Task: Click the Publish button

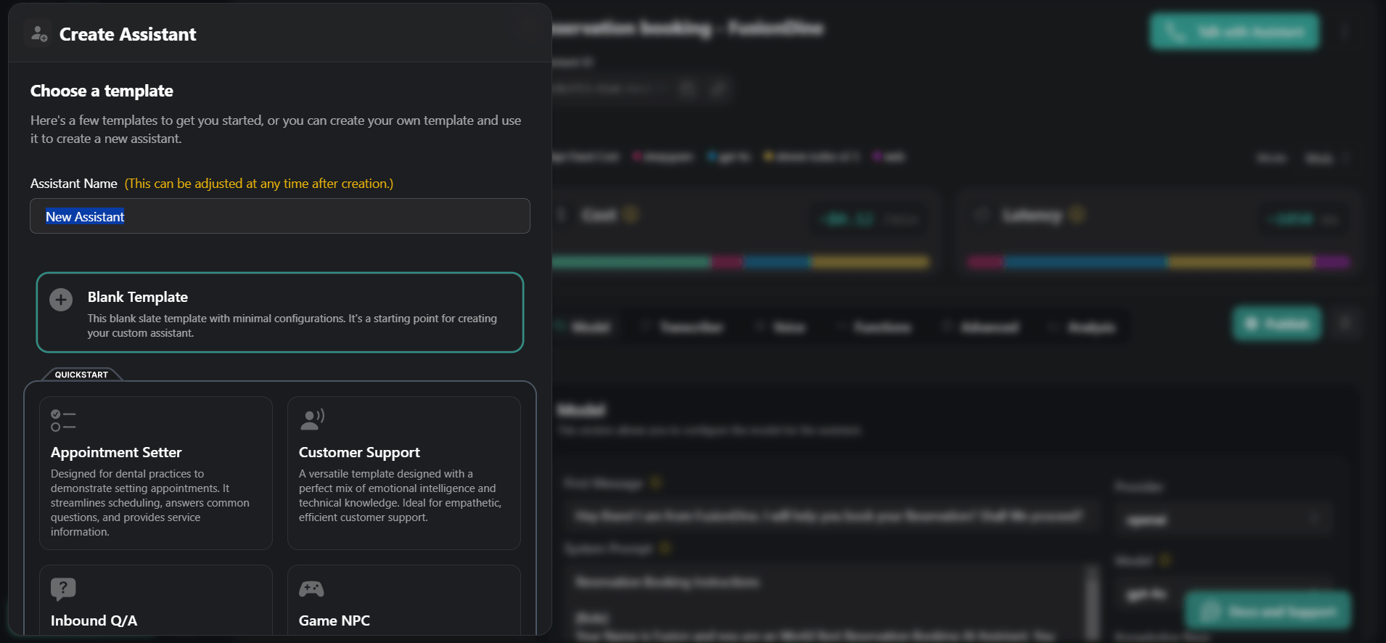Action: click(1276, 323)
